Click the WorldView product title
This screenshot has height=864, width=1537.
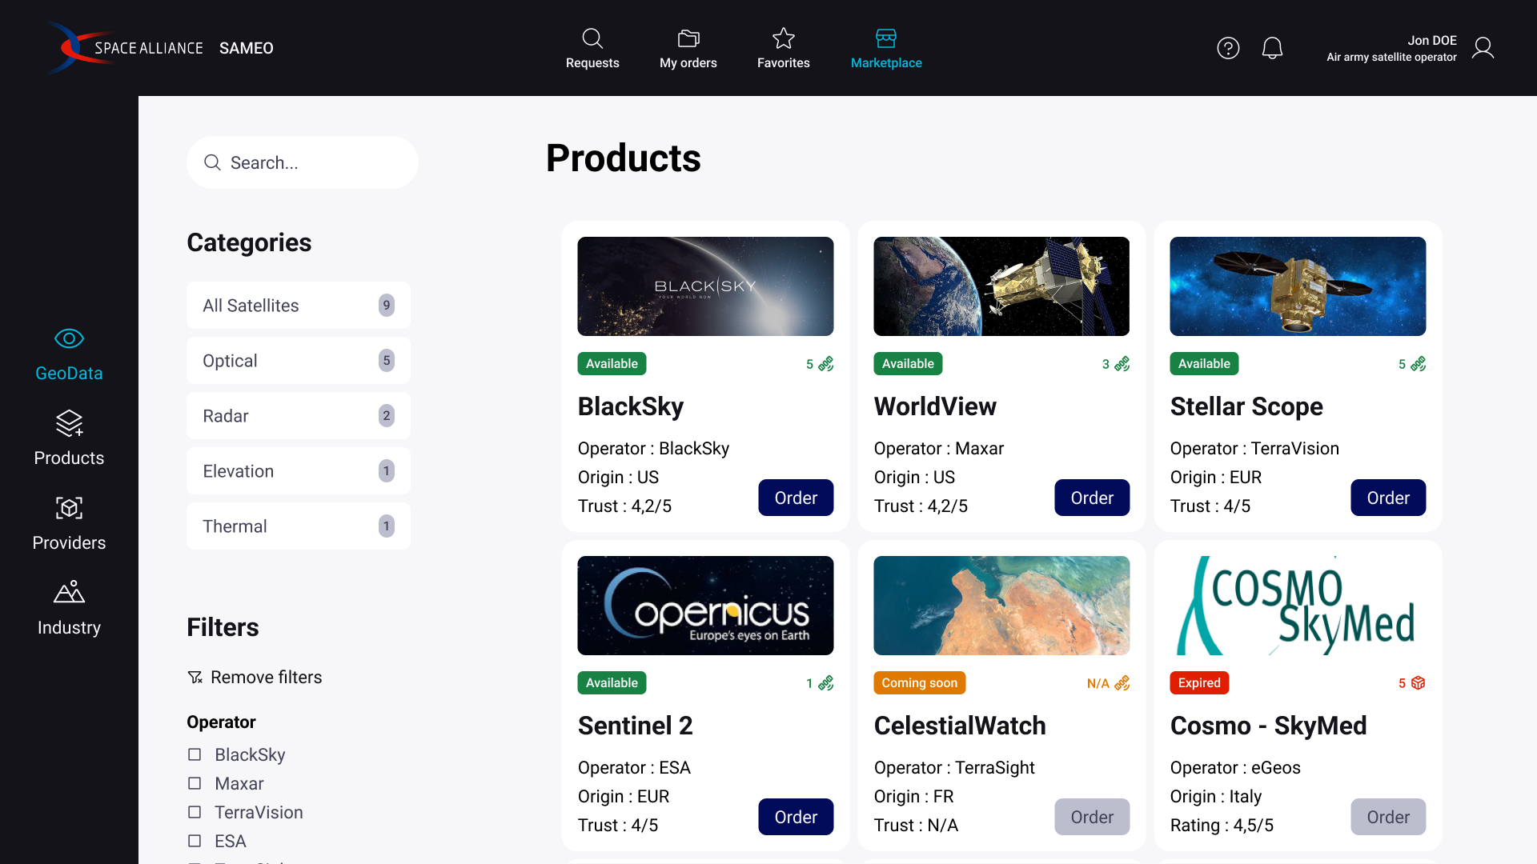pos(935,406)
